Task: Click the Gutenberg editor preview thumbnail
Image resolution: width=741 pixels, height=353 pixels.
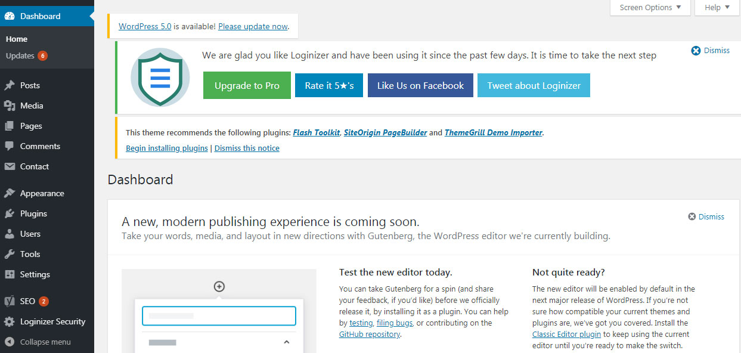Action: coord(219,311)
